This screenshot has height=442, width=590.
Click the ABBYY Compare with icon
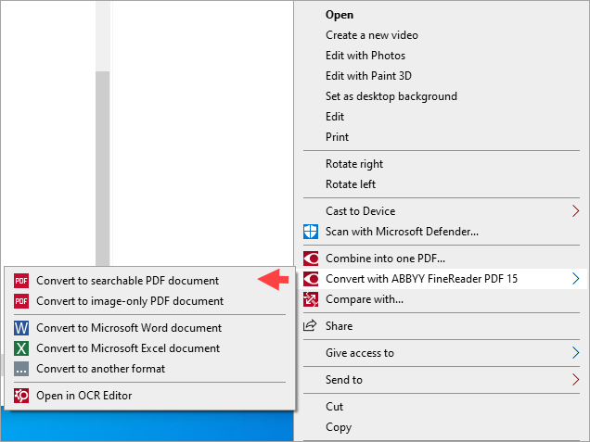click(x=311, y=299)
